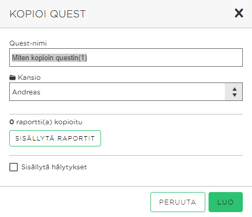Click the highlighted text Miten kopioin questin(1)
Screen dimensions: 252x217
49,58
